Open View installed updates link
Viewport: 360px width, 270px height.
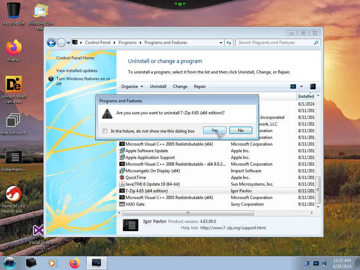click(x=77, y=71)
